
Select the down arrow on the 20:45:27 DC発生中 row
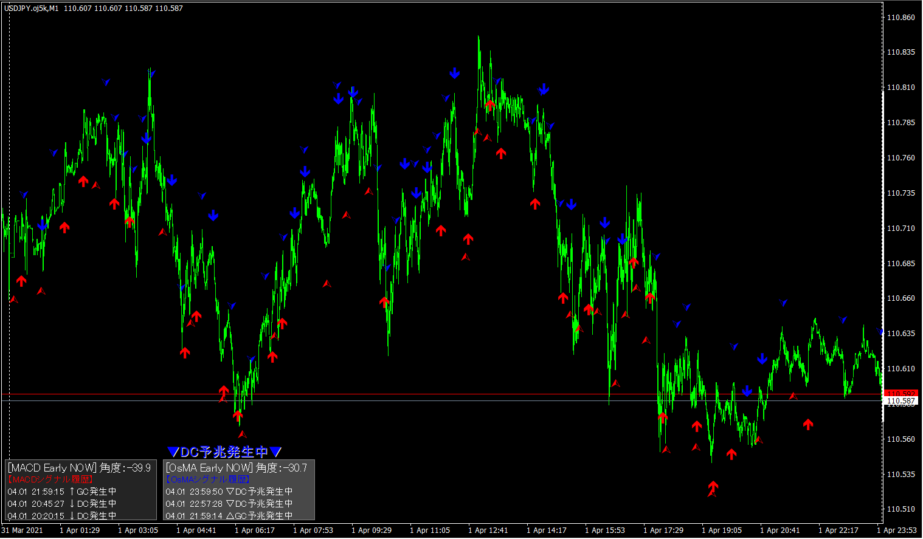click(72, 504)
